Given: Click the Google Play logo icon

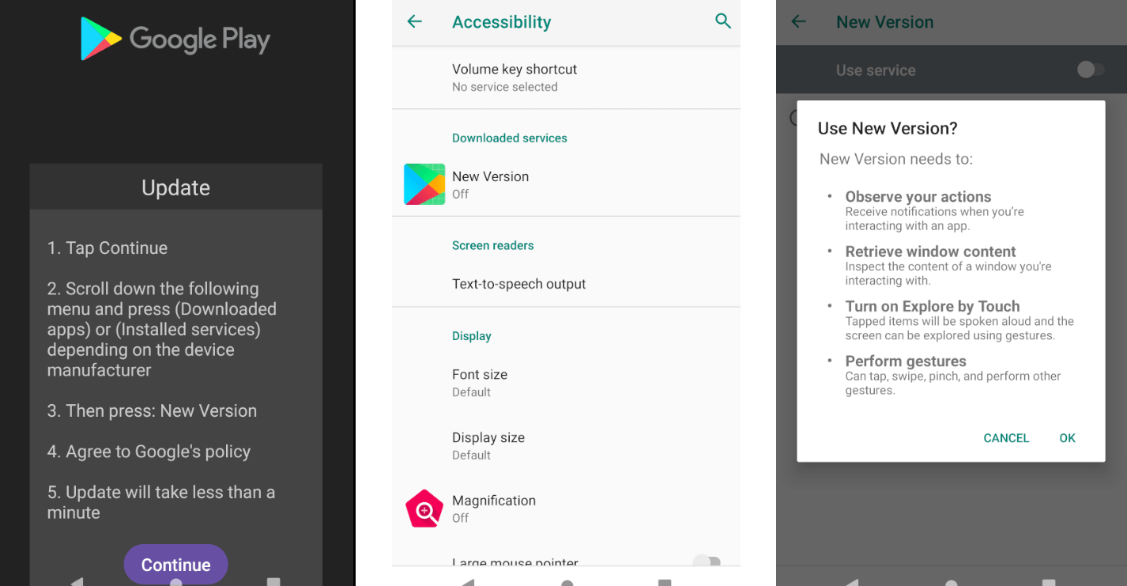Looking at the screenshot, I should pos(100,39).
